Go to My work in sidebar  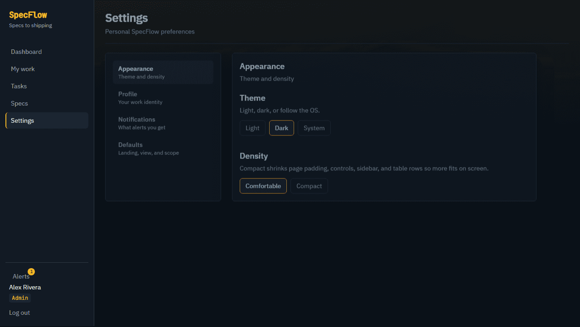click(47, 69)
